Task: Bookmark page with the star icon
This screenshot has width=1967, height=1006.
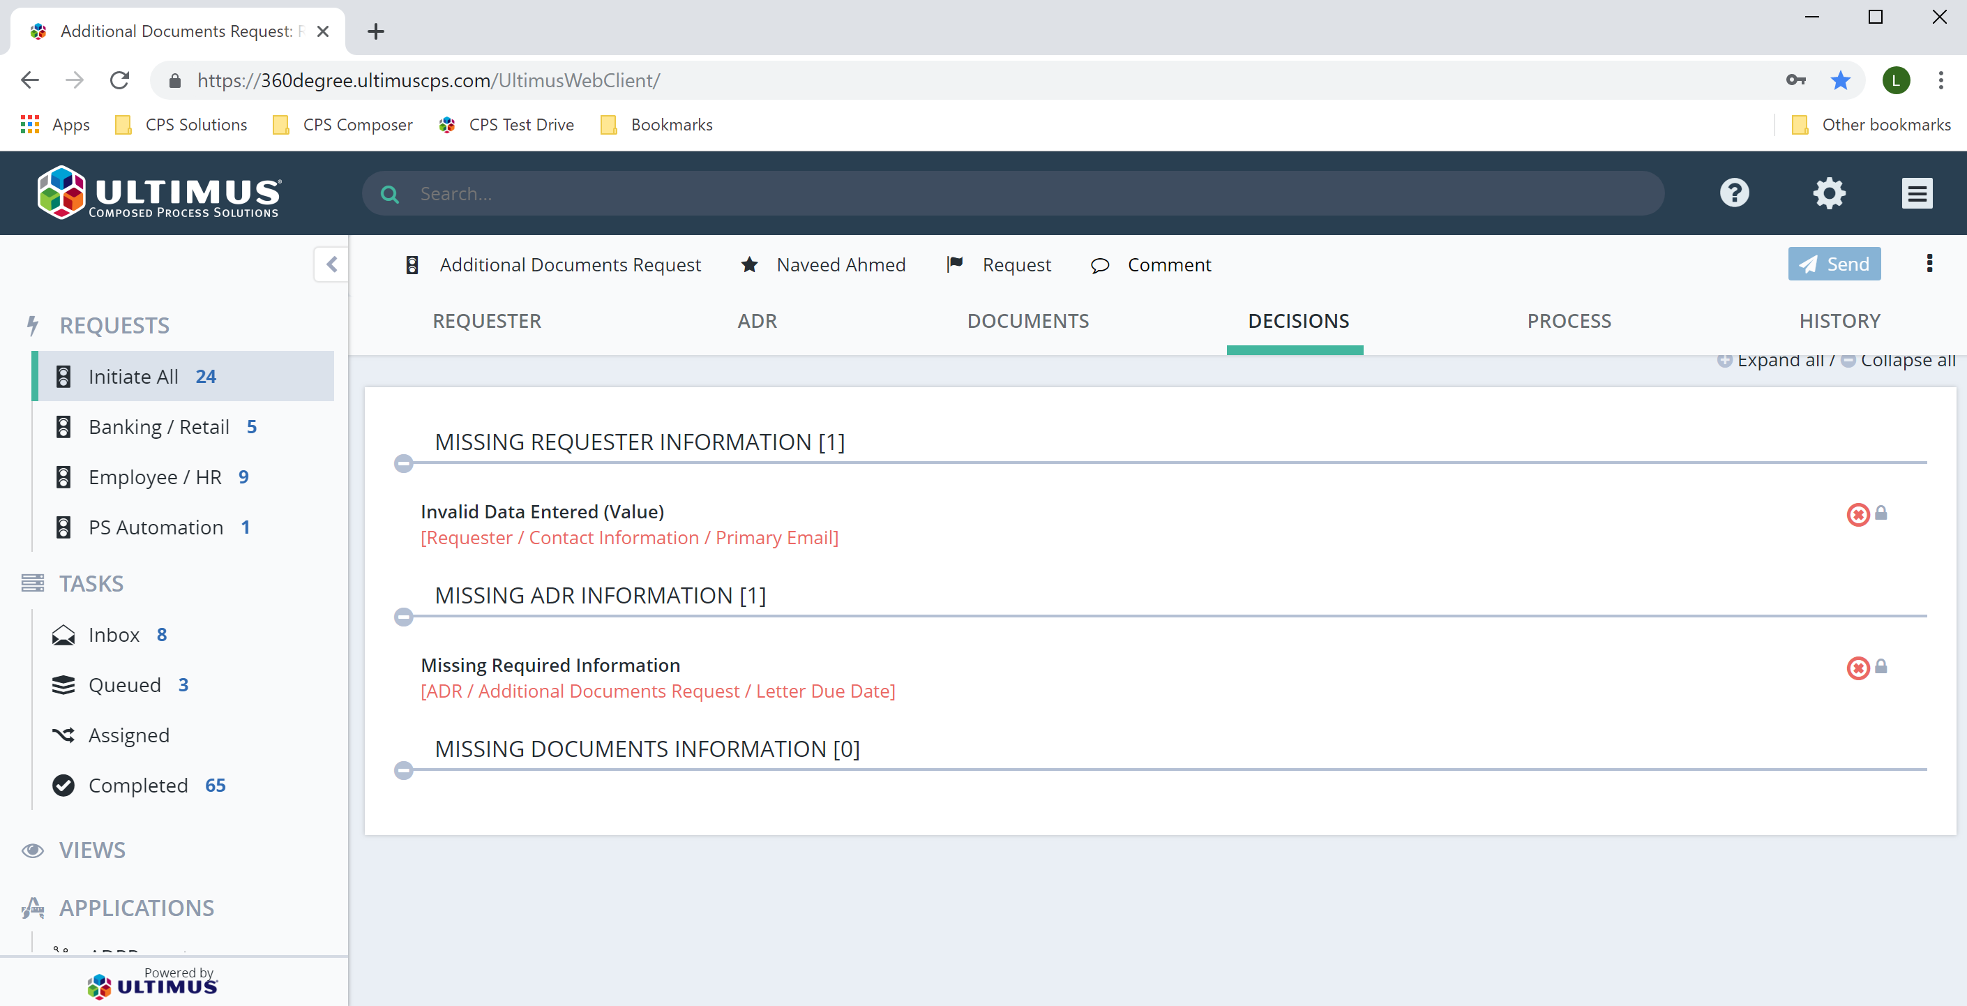Action: pyautogui.click(x=1840, y=80)
